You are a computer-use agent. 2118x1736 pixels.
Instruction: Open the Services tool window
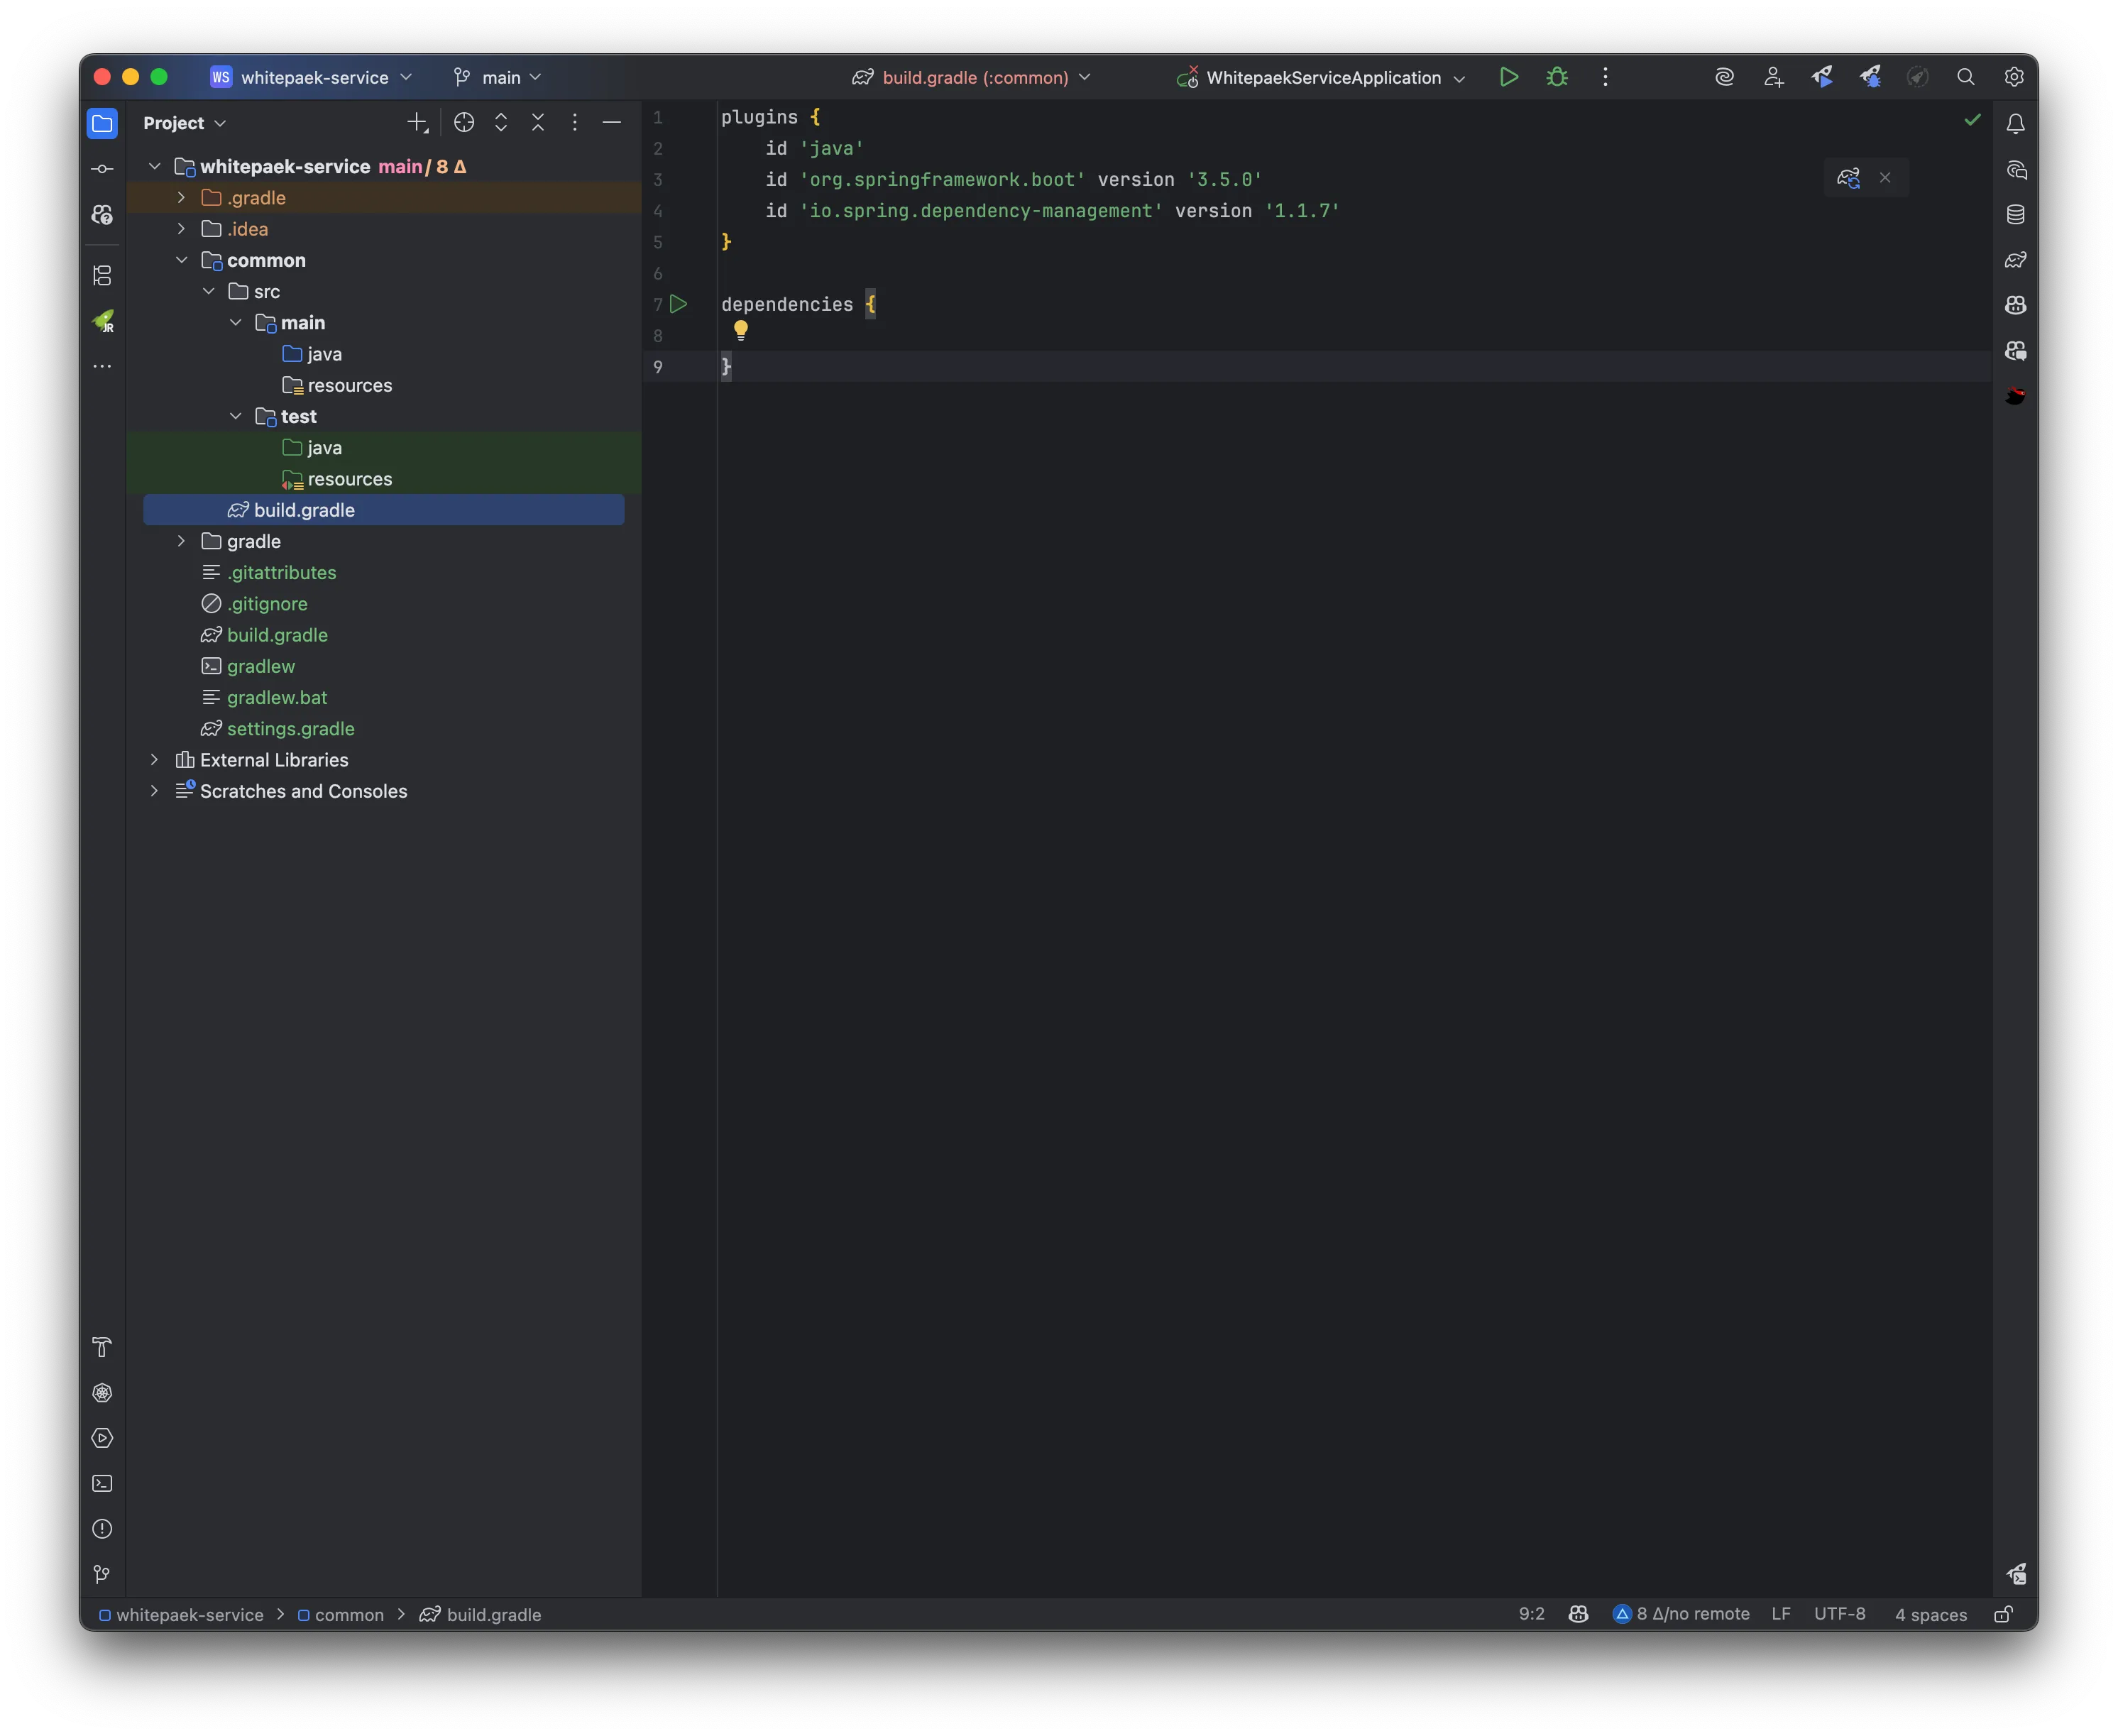[102, 1438]
